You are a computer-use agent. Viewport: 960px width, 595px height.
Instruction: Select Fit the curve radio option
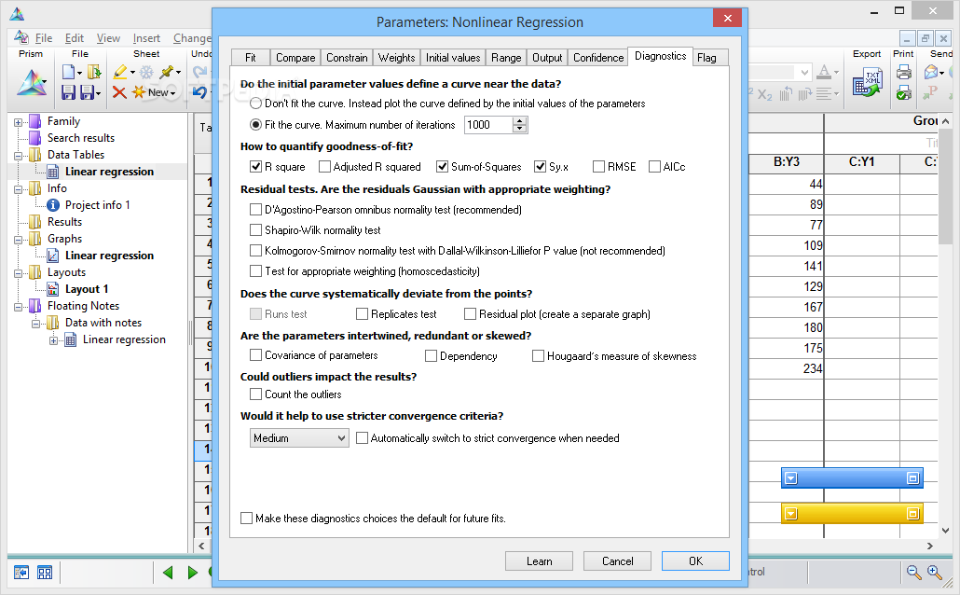click(256, 124)
